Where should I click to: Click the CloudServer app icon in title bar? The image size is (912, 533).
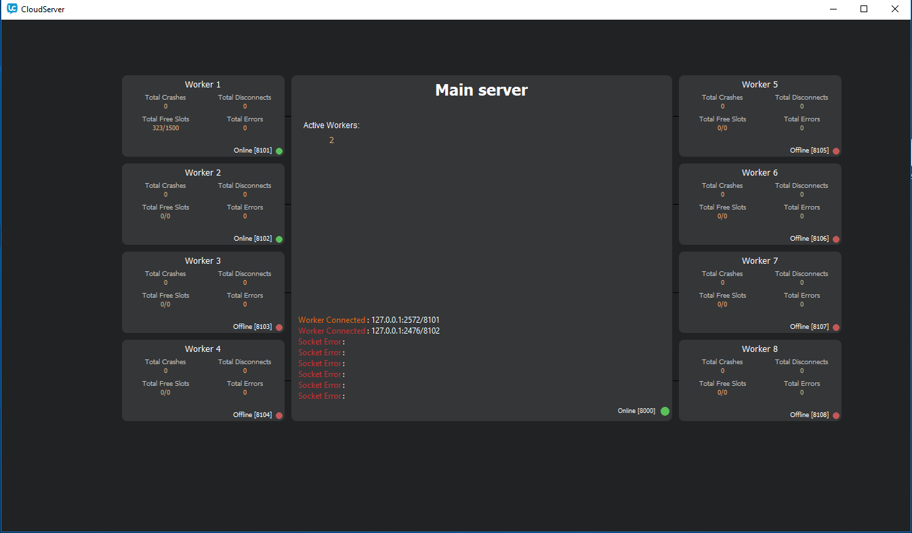click(x=12, y=9)
